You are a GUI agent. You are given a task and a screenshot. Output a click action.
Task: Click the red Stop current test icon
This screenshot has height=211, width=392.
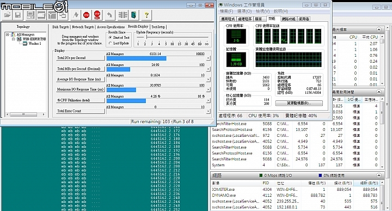(x=86, y=15)
